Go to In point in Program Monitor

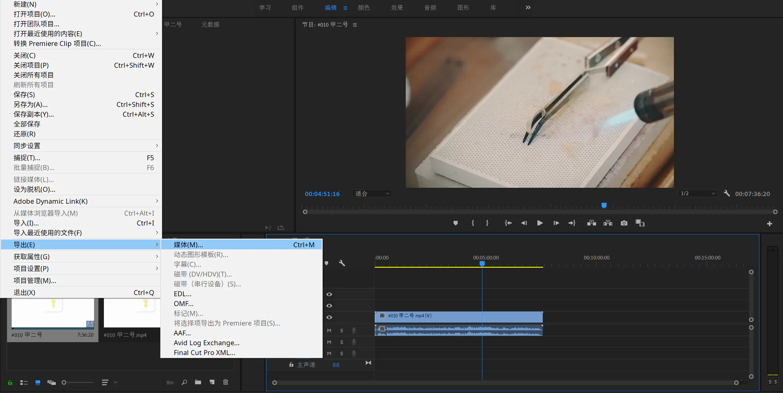[508, 223]
